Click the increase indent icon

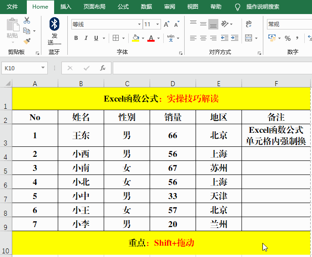pos(235,38)
